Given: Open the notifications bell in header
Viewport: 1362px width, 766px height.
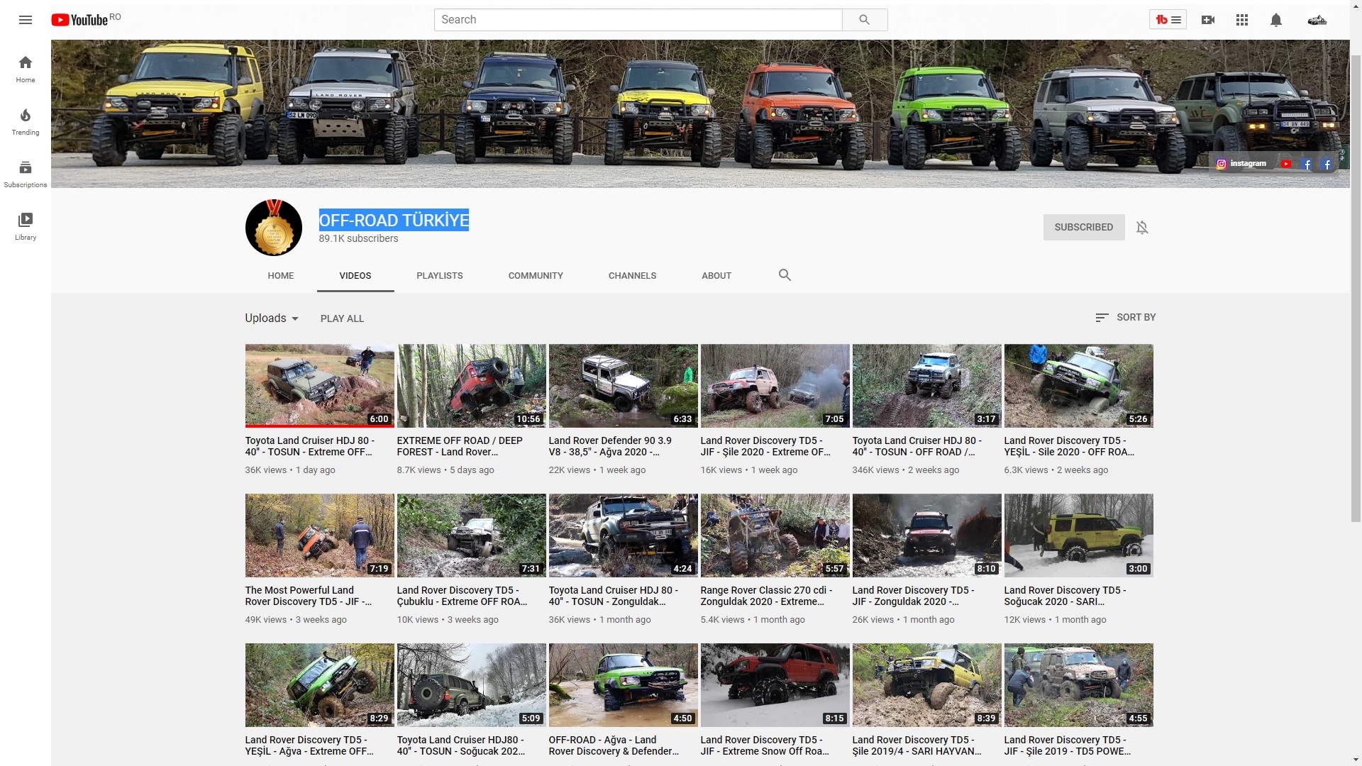Looking at the screenshot, I should [1276, 20].
